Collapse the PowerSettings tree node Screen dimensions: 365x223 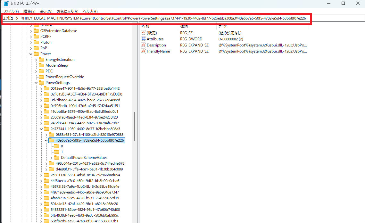(x=36, y=83)
